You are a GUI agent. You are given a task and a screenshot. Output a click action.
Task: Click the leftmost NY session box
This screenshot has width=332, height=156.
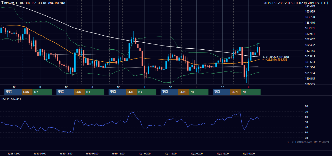[x=42, y=92]
